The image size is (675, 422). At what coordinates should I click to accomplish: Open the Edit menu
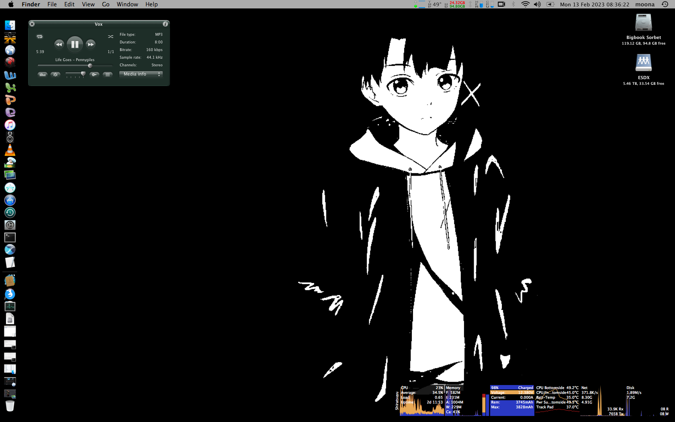69,4
